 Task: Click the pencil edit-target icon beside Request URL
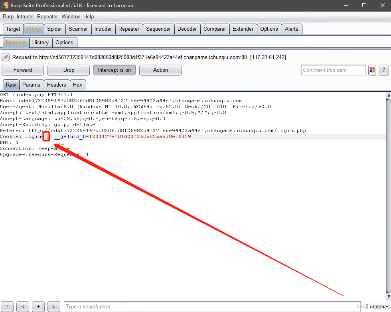tap(6, 57)
